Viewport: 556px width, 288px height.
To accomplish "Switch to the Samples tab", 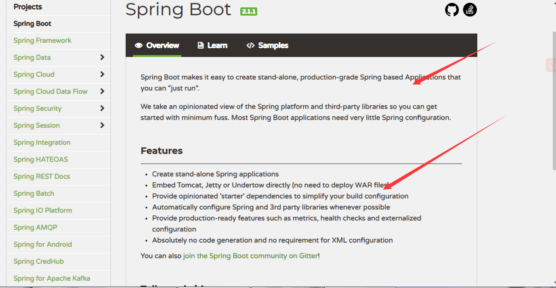I will click(x=267, y=45).
